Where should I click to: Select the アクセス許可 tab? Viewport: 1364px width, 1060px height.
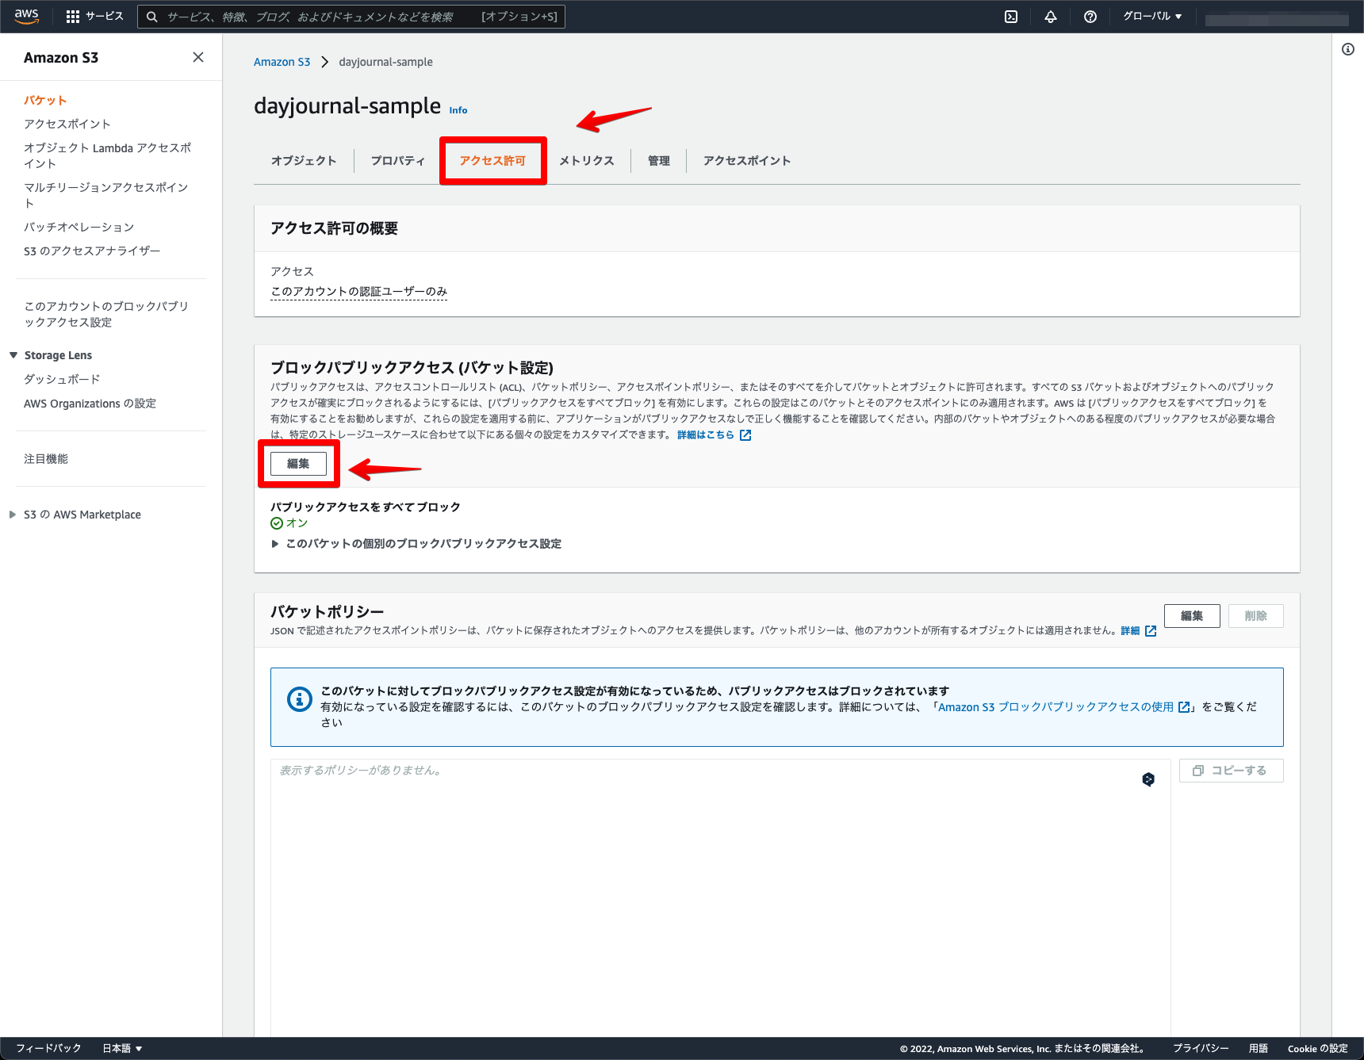(492, 160)
